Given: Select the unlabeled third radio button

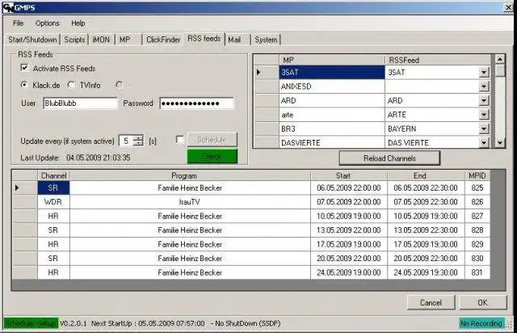Looking at the screenshot, I should point(119,85).
